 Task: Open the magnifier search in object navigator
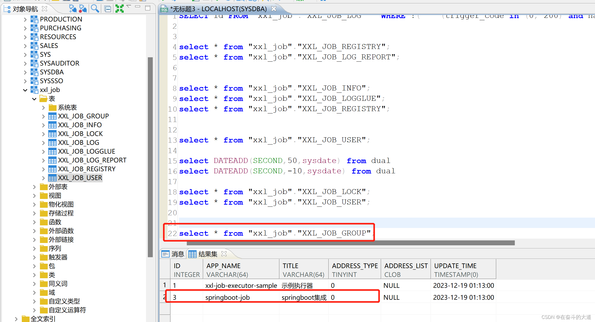[x=95, y=9]
